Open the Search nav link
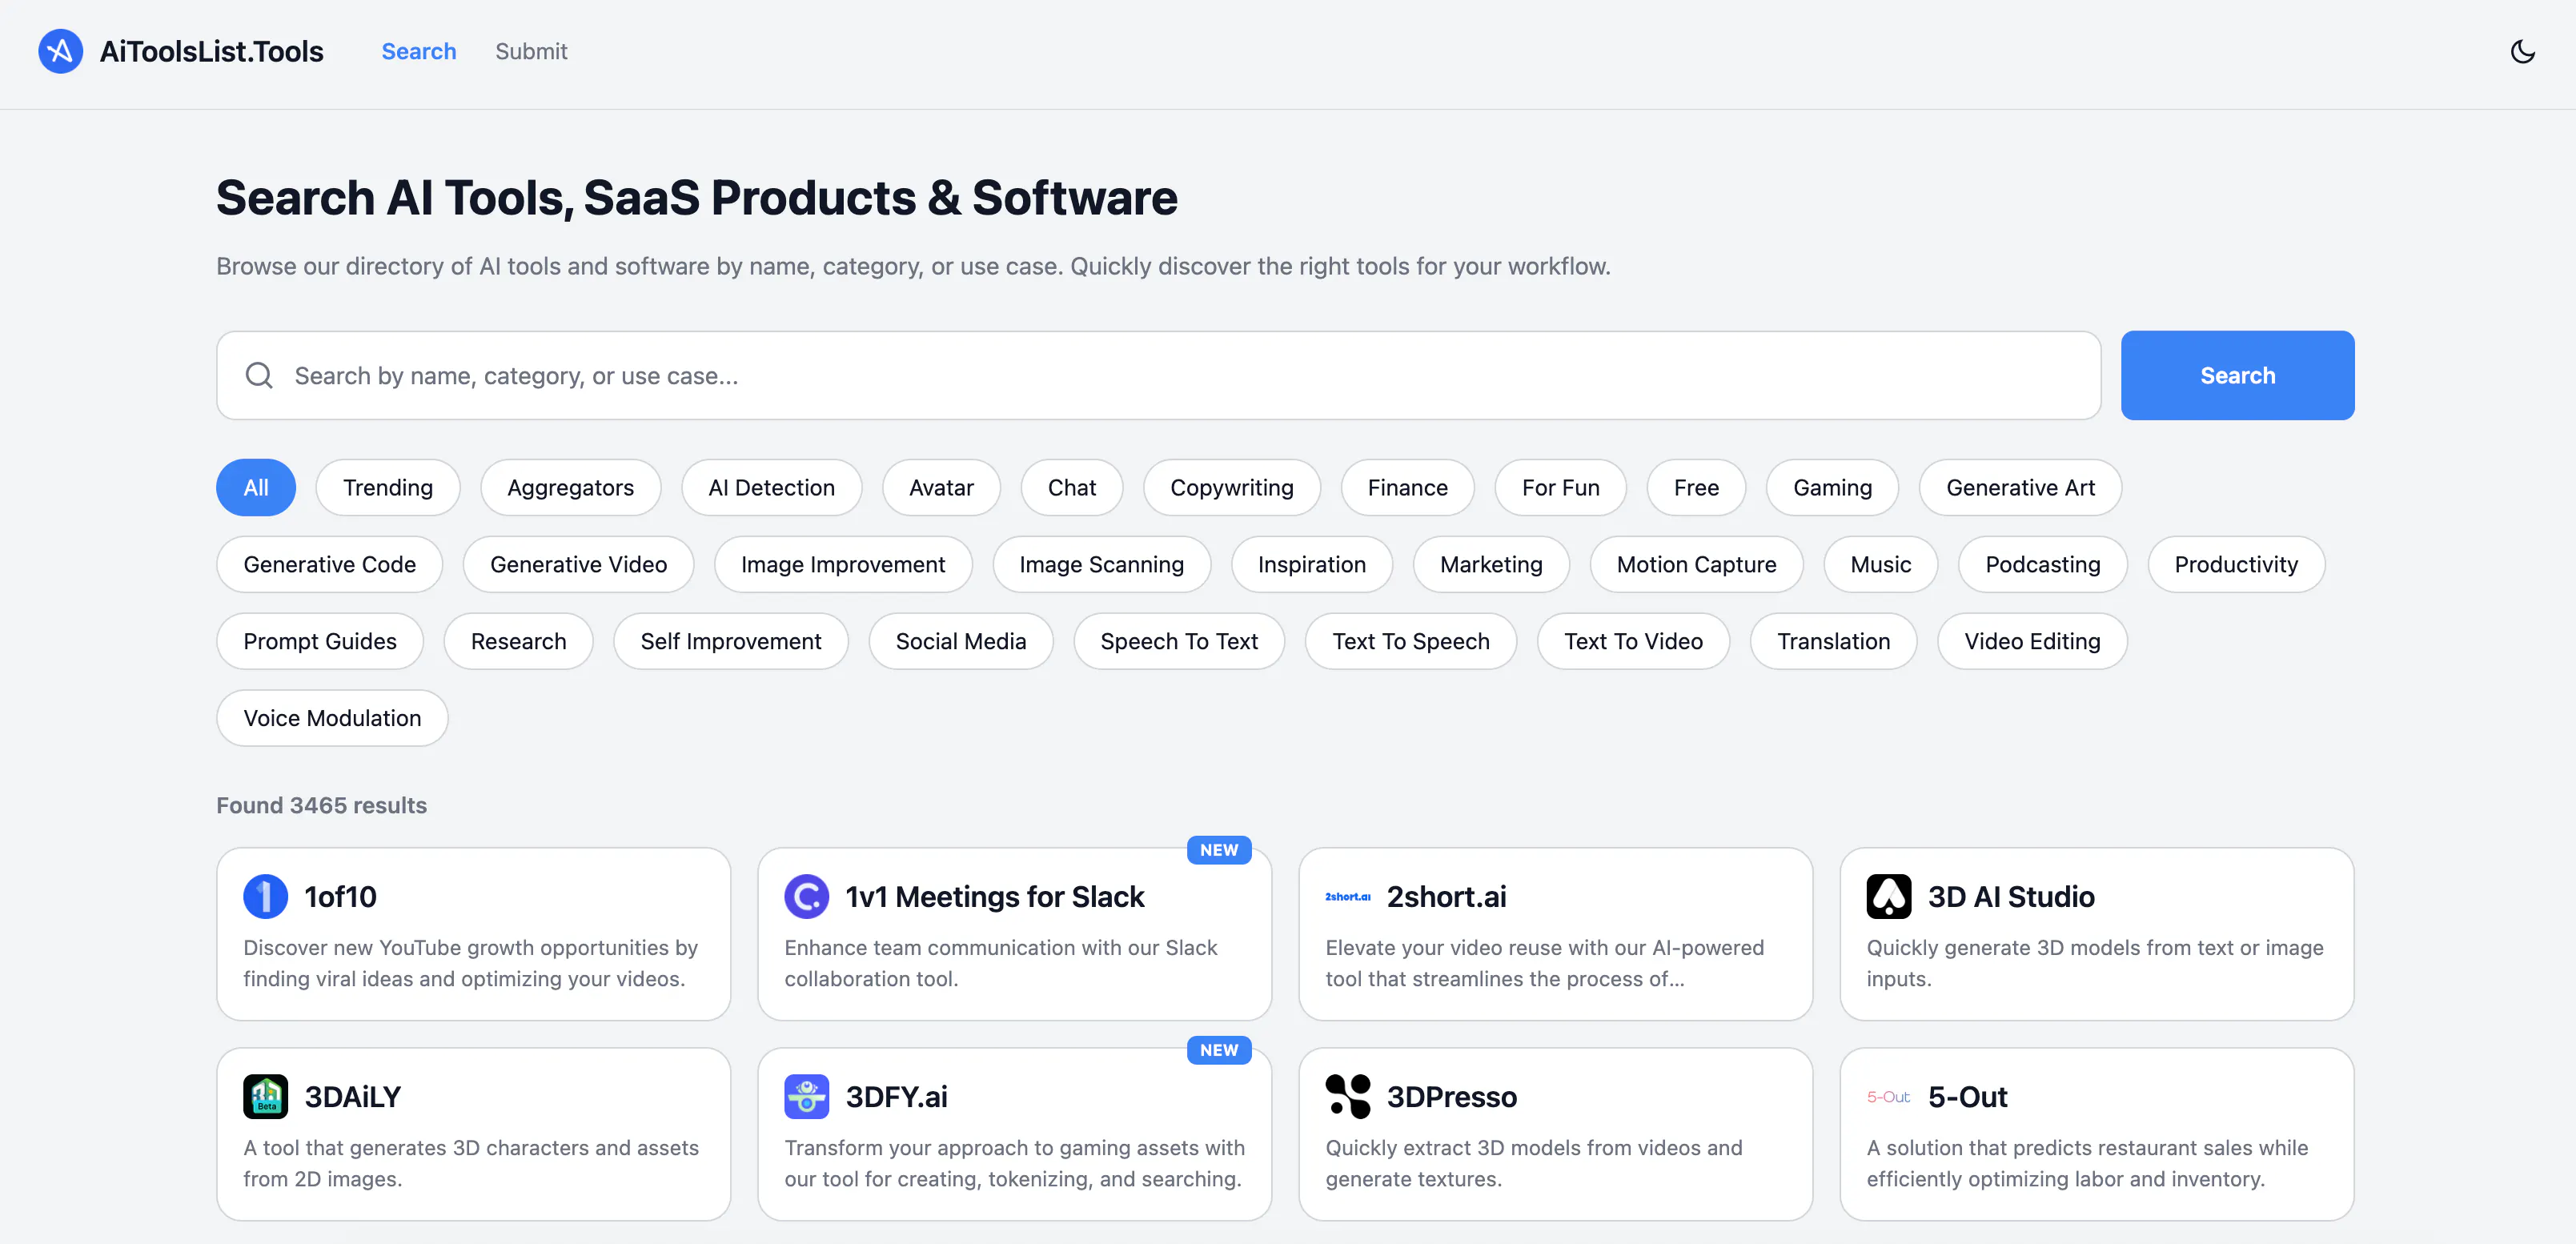The height and width of the screenshot is (1244, 2576). pos(418,51)
